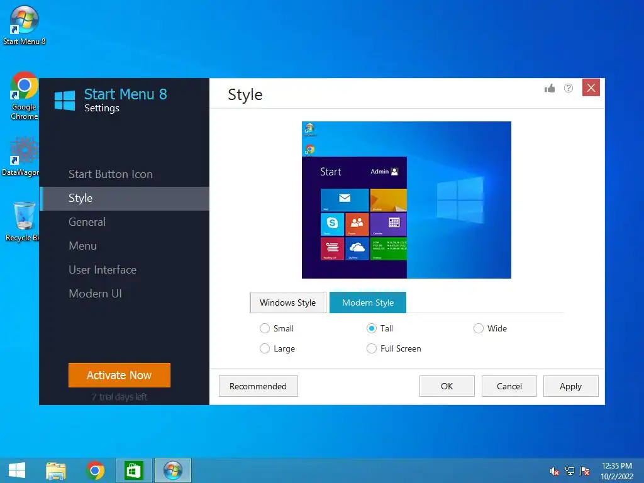Click the Recycle Bin desktop icon
Viewport: 644px width, 483px height.
[x=23, y=222]
